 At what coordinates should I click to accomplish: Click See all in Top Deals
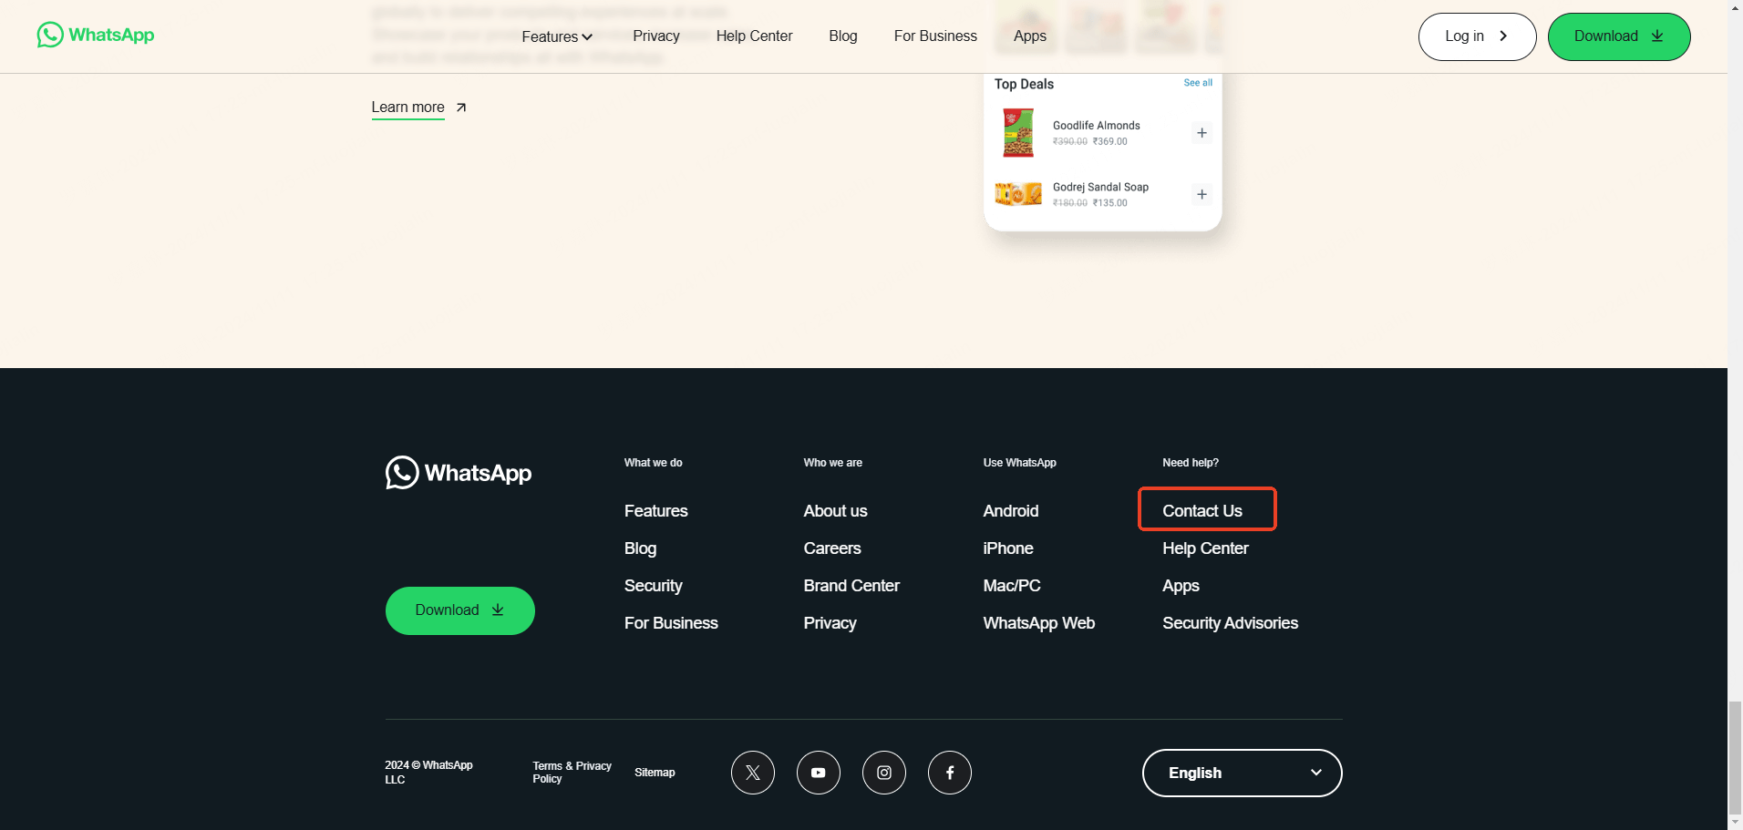[x=1198, y=83]
